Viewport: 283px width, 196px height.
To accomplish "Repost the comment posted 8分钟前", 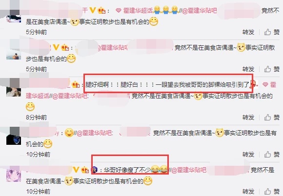I will pos(248,118).
